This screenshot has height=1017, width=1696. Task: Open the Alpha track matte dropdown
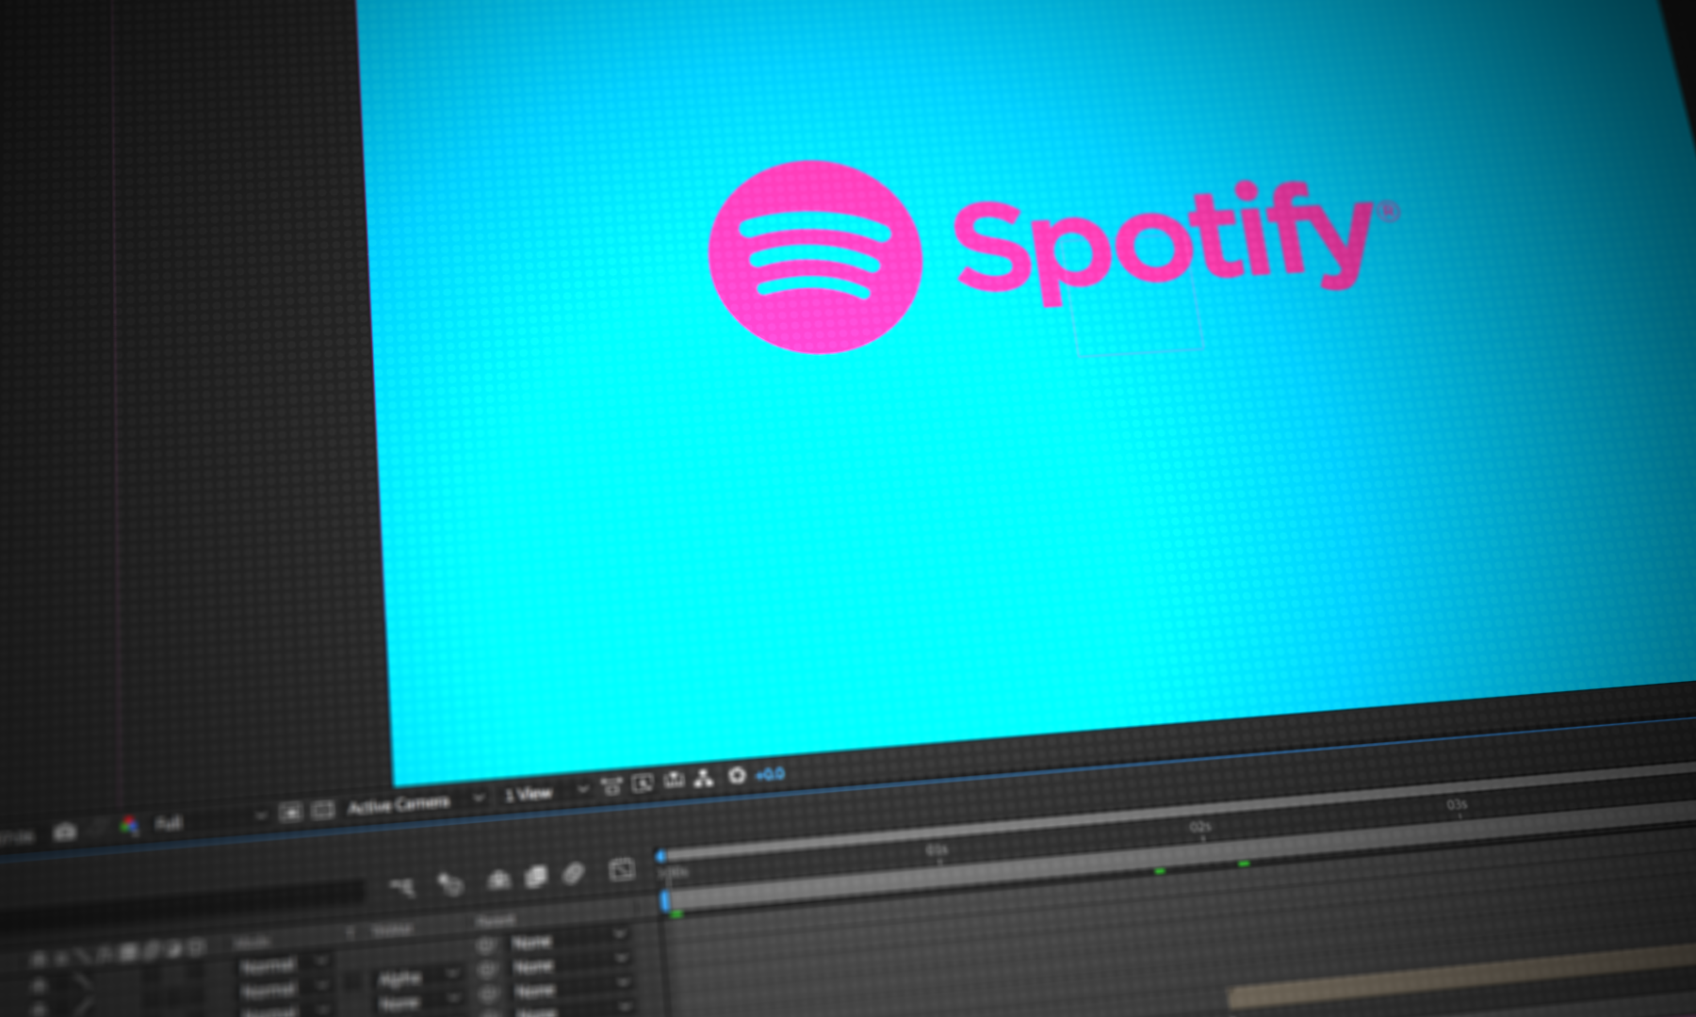(419, 978)
